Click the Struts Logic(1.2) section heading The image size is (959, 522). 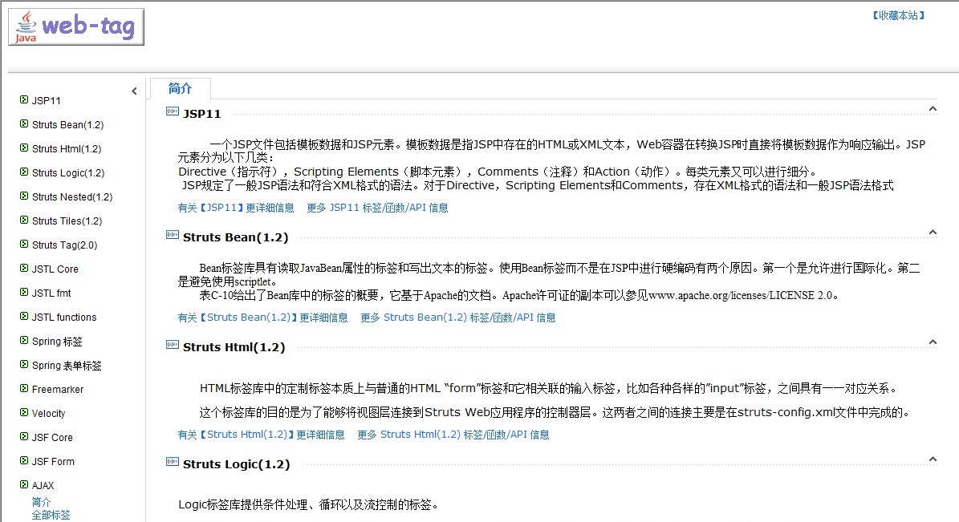237,464
